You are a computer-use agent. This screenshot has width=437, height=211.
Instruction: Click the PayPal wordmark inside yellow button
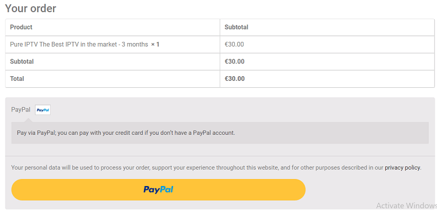pos(158,189)
